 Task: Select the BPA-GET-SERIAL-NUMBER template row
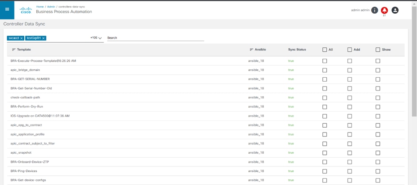point(30,79)
